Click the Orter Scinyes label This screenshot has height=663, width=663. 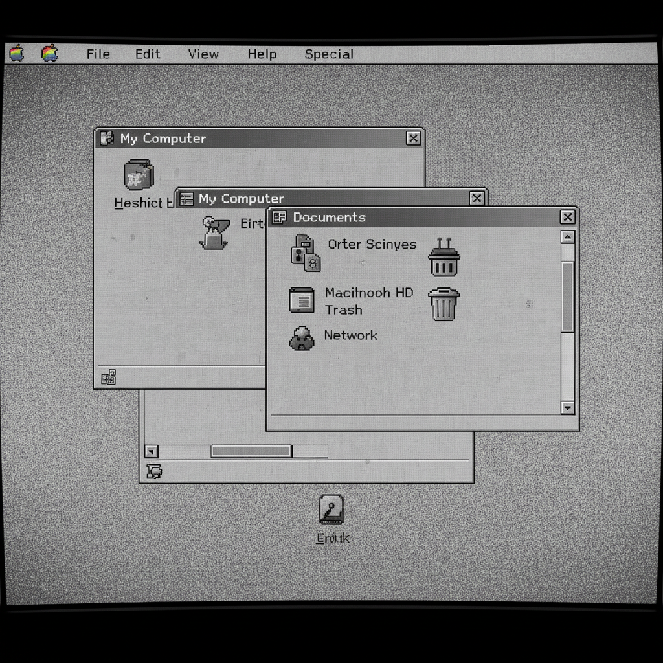pyautogui.click(x=372, y=244)
